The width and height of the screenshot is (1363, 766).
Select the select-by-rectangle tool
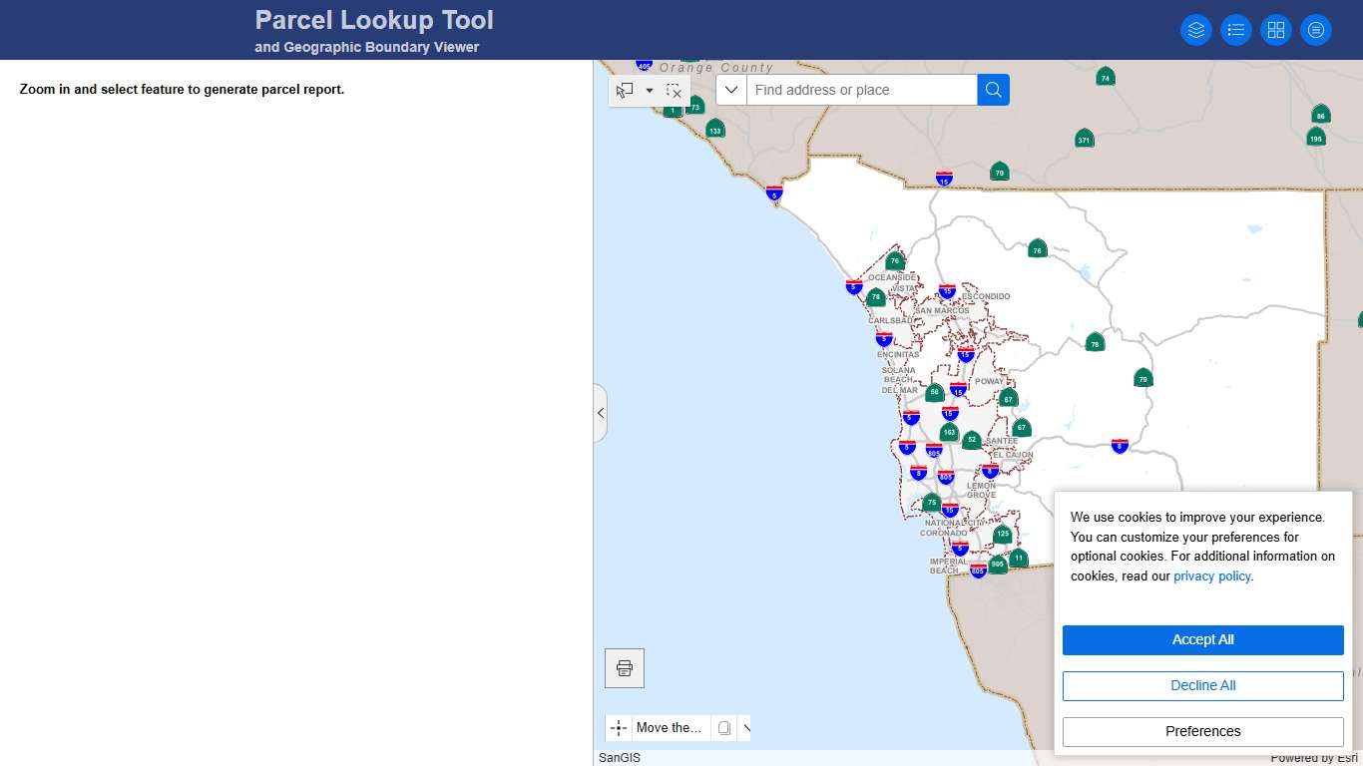click(x=624, y=90)
